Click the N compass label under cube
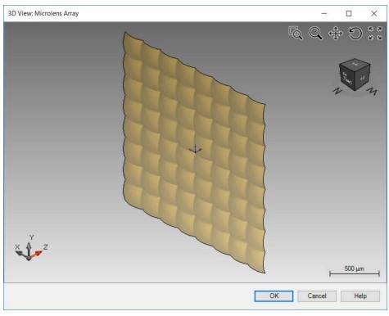The width and height of the screenshot is (389, 316). pyautogui.click(x=337, y=91)
